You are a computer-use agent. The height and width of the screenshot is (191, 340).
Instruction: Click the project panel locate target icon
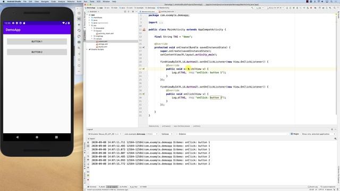click(x=125, y=12)
